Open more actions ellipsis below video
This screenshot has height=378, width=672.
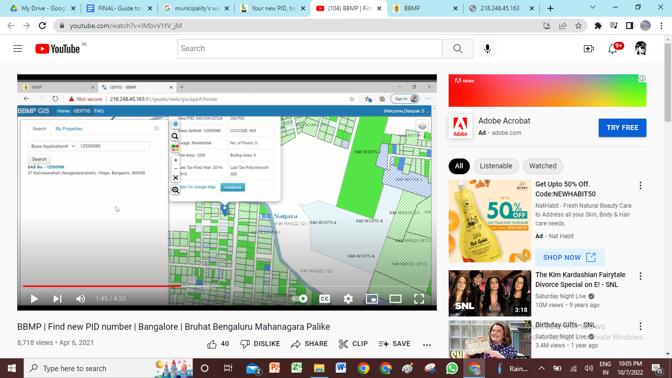click(427, 345)
